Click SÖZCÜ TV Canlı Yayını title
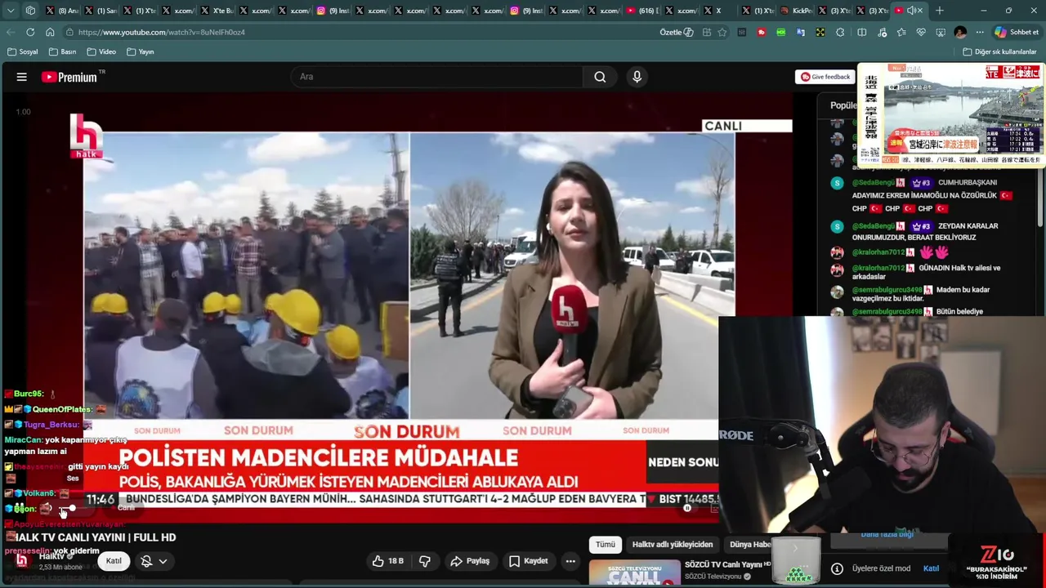Screen dimensions: 1046x588 [x=727, y=564]
